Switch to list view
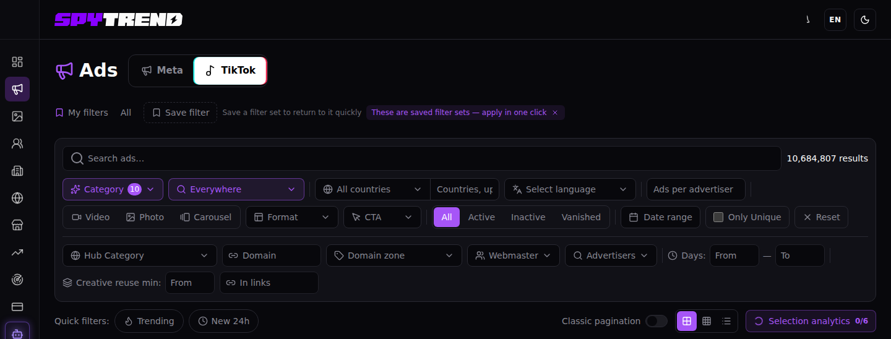Image resolution: width=891 pixels, height=339 pixels. click(x=726, y=321)
